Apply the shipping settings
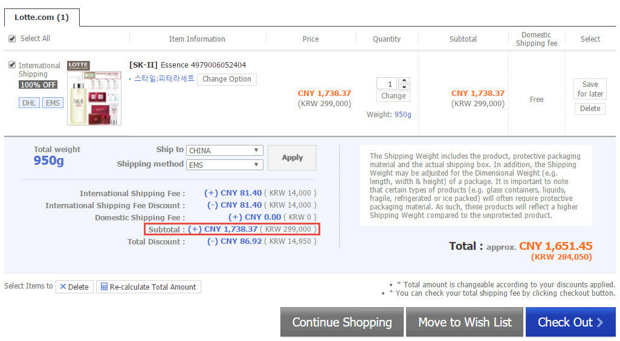The height and width of the screenshot is (341, 620). tap(292, 158)
